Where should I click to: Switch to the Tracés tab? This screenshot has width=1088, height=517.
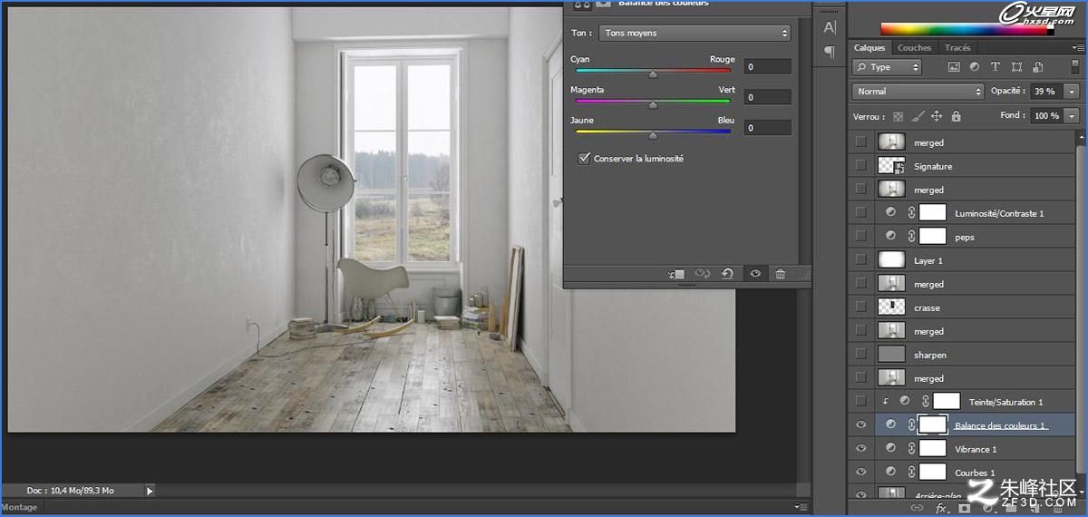(957, 48)
